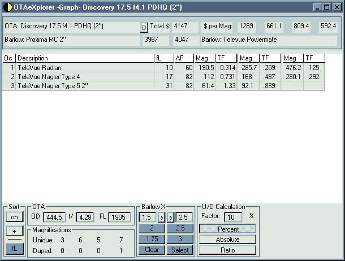Choose the 2 Barlow multiplier button
Image resolution: width=345 pixels, height=261 pixels.
tap(152, 228)
